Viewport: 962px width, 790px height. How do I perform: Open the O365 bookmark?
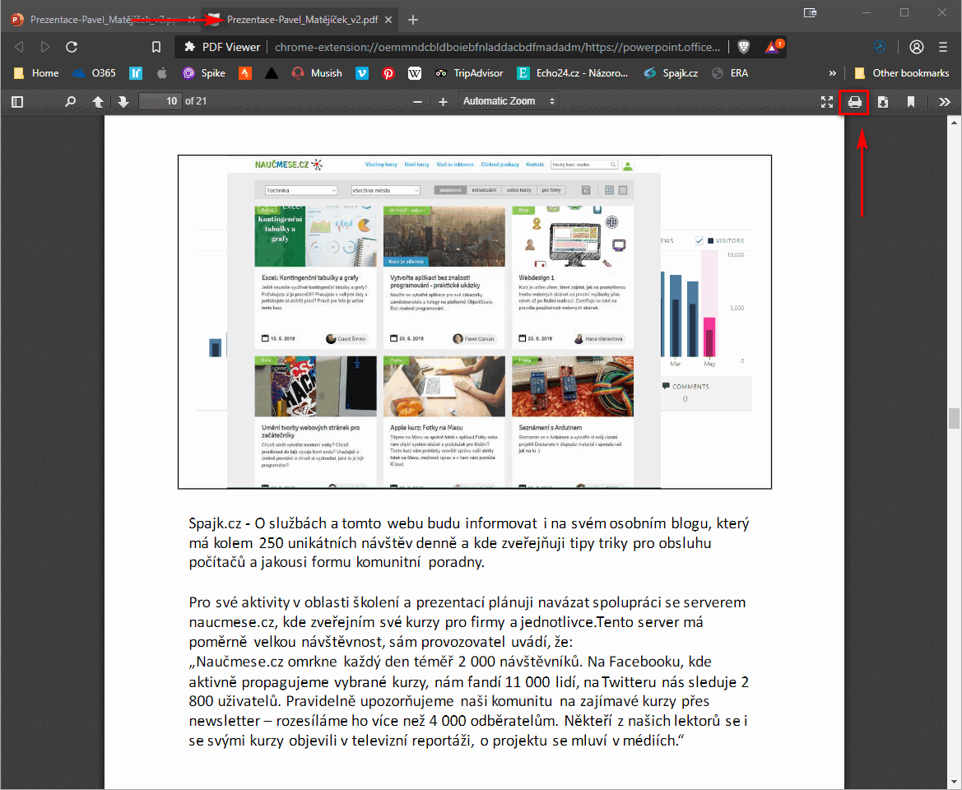pyautogui.click(x=94, y=73)
